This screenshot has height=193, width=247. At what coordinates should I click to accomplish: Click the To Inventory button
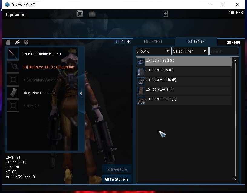117,169
